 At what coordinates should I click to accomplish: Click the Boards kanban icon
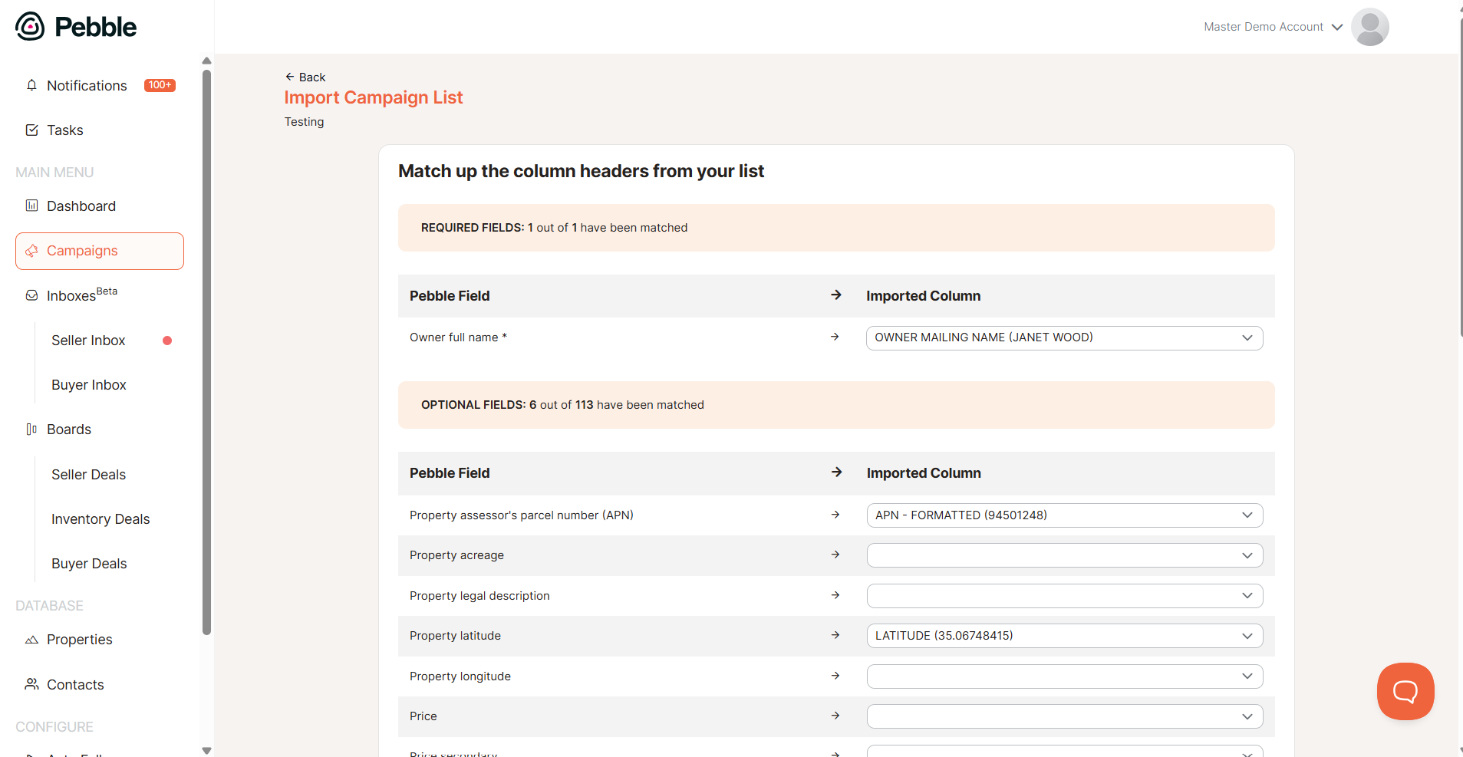coord(31,430)
